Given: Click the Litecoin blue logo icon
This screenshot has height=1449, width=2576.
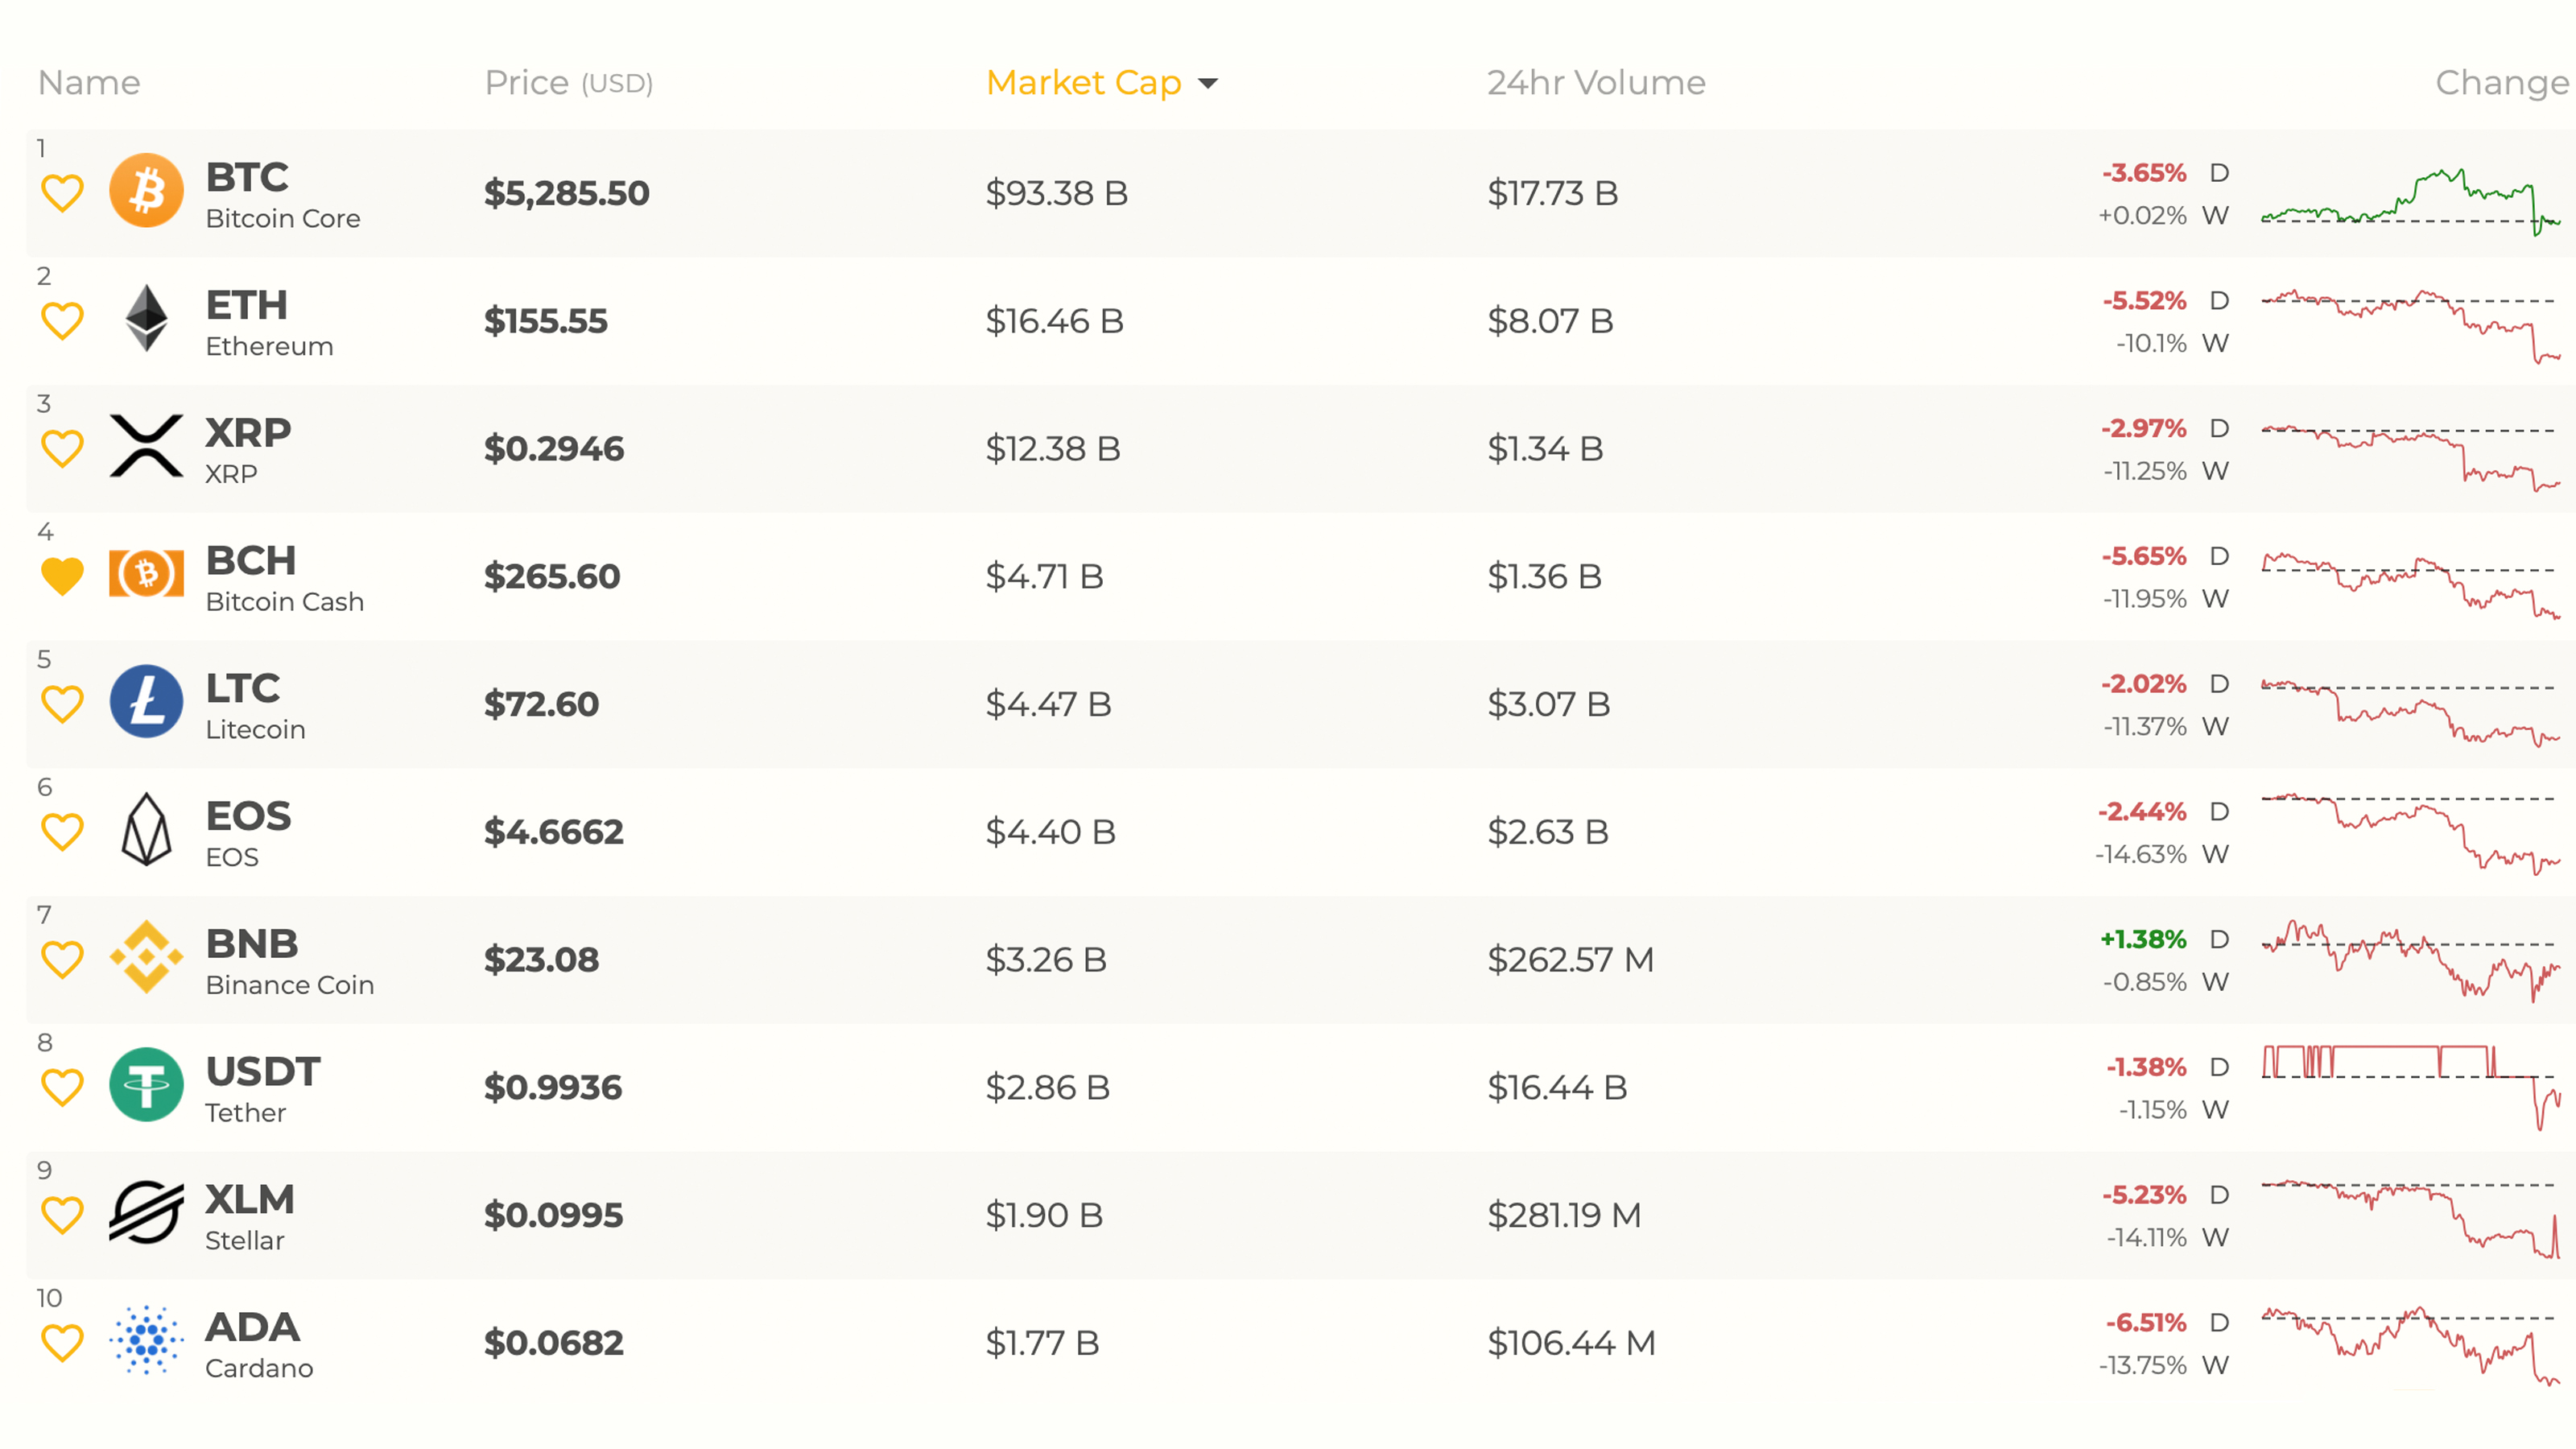Looking at the screenshot, I should [x=146, y=702].
